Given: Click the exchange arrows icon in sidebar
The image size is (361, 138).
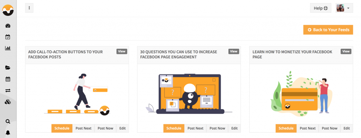Looking at the screenshot, I should [x=8, y=91].
